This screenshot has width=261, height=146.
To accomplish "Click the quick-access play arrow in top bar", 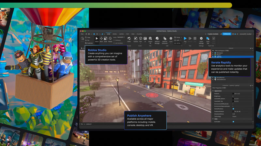I will click(x=94, y=34).
